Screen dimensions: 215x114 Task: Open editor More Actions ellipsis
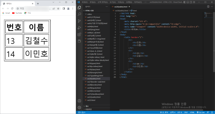[x=212, y=7]
